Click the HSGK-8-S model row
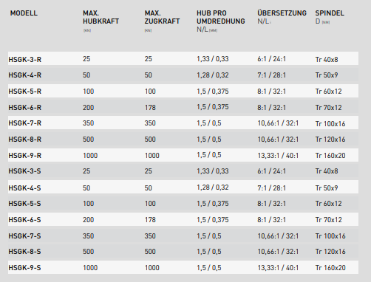Image resolution: width=371 pixels, height=282 pixels. 183,252
